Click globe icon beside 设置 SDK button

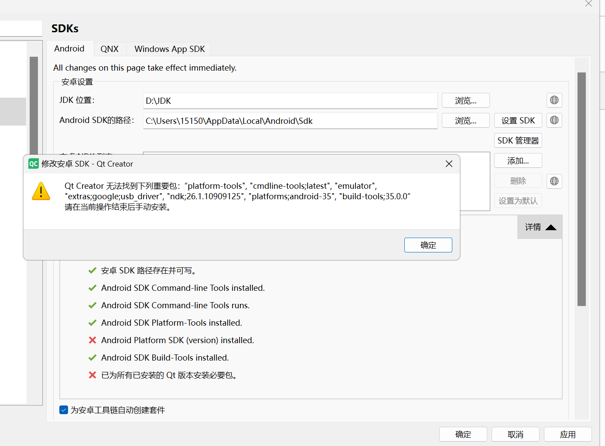(554, 120)
